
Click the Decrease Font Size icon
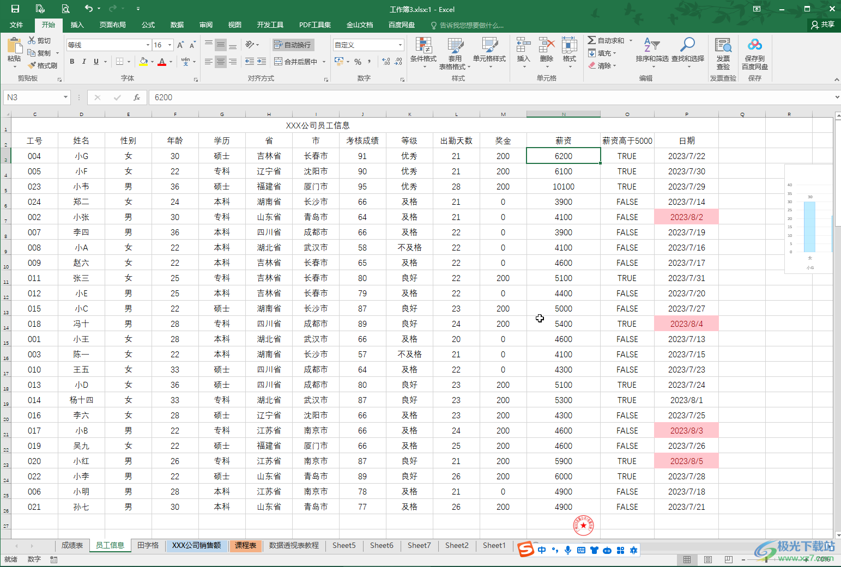click(192, 45)
